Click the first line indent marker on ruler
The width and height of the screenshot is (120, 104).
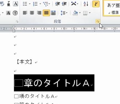tap(14, 27)
